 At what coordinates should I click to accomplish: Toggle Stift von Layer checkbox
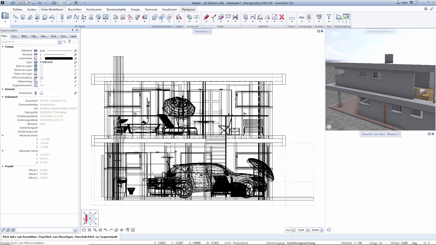(x=41, y=66)
